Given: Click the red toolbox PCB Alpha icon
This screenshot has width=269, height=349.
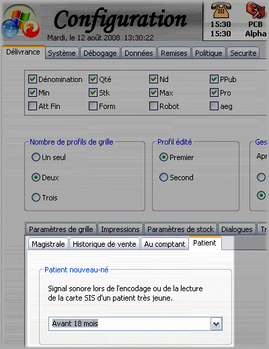Looking at the screenshot, I should coord(256,10).
